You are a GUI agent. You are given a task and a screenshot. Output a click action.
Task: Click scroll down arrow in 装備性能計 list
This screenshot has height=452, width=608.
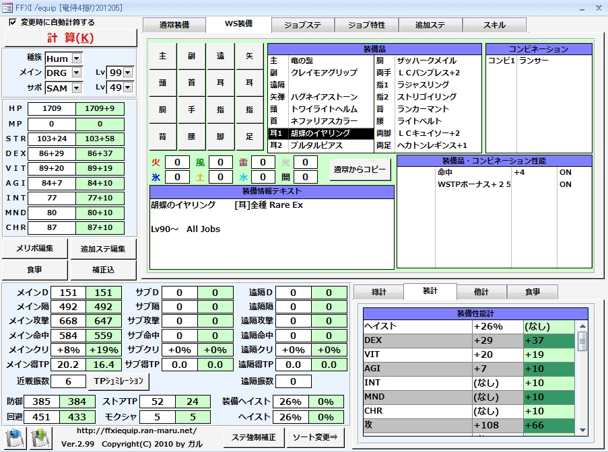(x=582, y=430)
